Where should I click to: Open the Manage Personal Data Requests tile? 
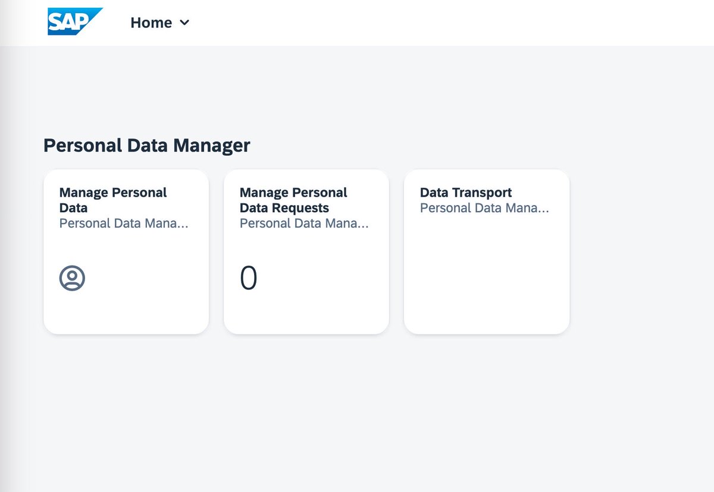coord(306,251)
